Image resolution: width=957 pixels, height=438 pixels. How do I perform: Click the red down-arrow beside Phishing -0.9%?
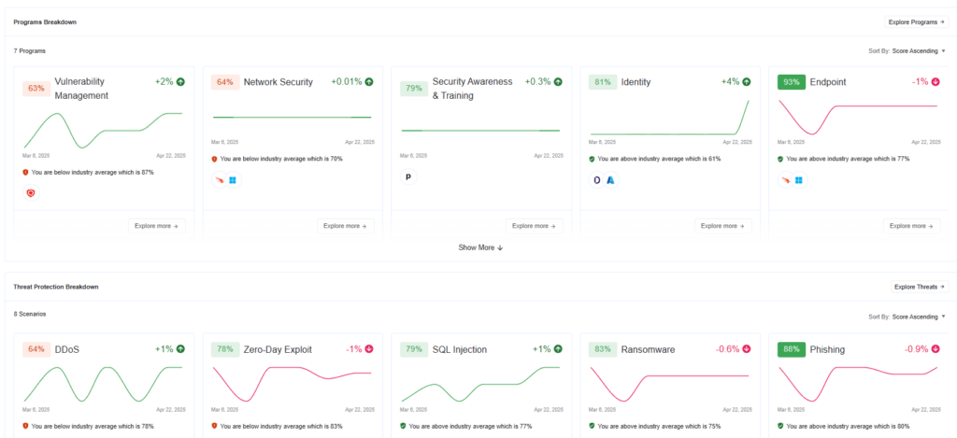[936, 349]
